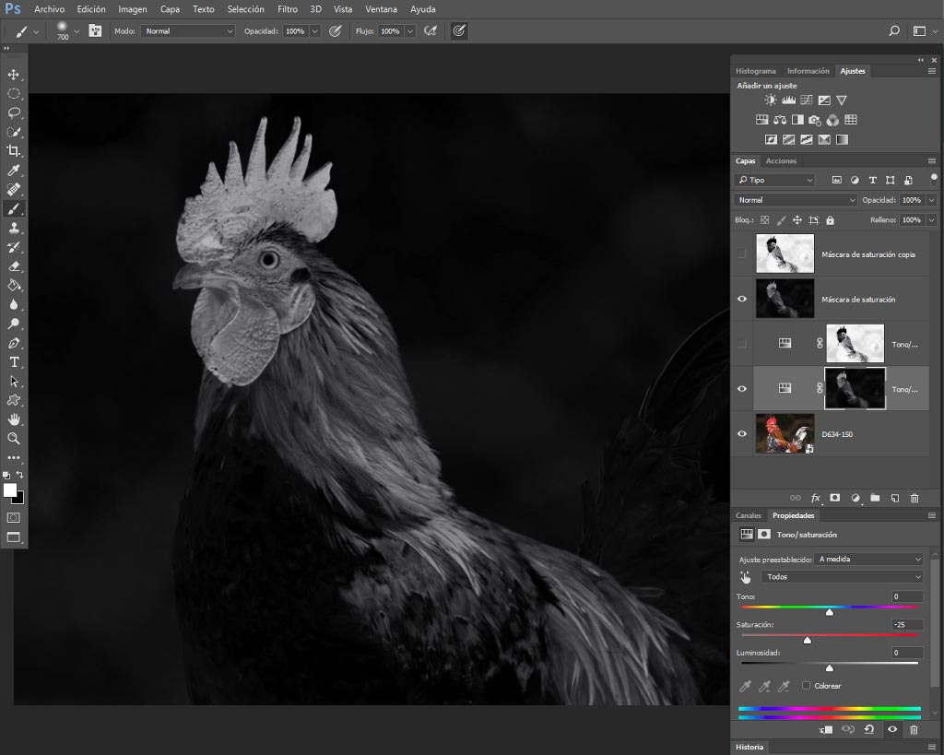Open the brush Modo dropdown
This screenshot has height=755, width=944.
click(x=188, y=30)
